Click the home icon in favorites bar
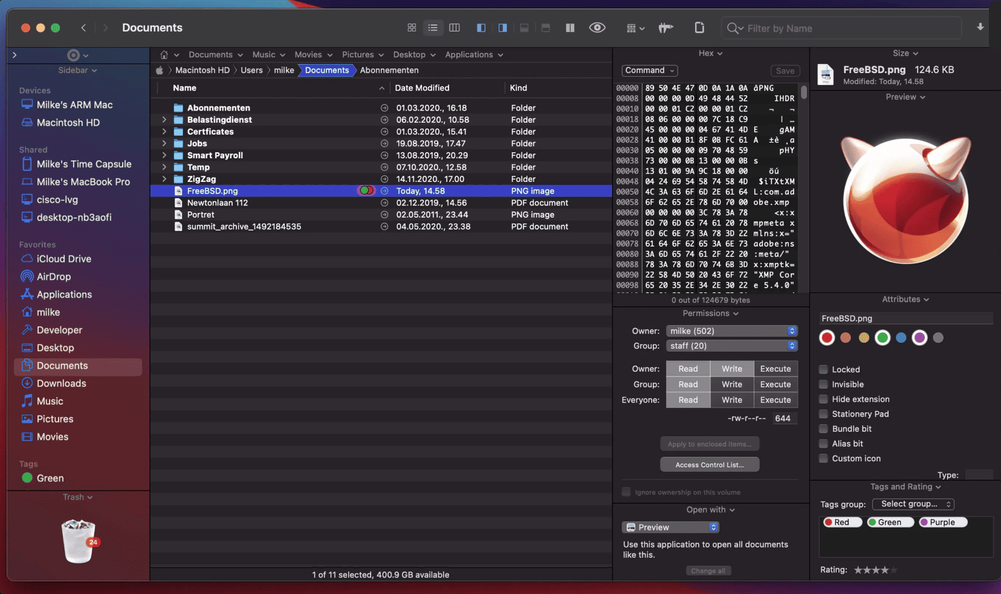Image resolution: width=1001 pixels, height=594 pixels. (x=164, y=55)
